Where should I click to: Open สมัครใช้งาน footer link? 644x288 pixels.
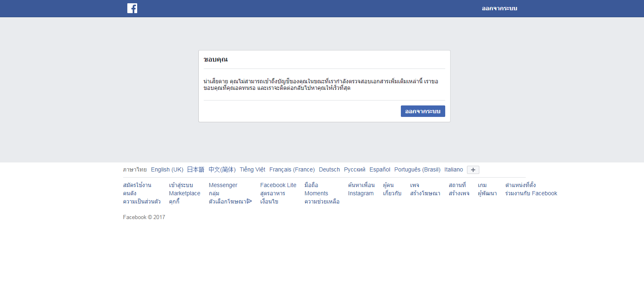(x=137, y=185)
